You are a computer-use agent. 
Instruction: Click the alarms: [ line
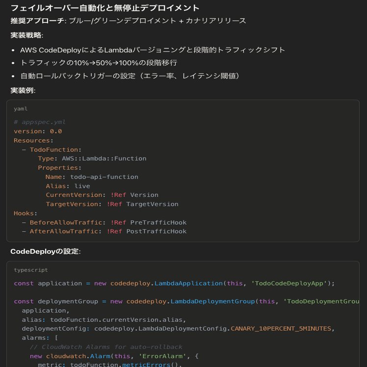(x=40, y=338)
